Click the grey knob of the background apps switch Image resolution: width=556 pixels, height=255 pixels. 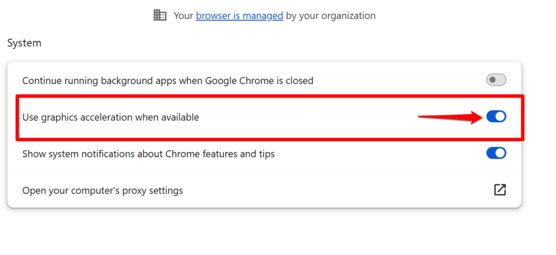[x=492, y=81]
